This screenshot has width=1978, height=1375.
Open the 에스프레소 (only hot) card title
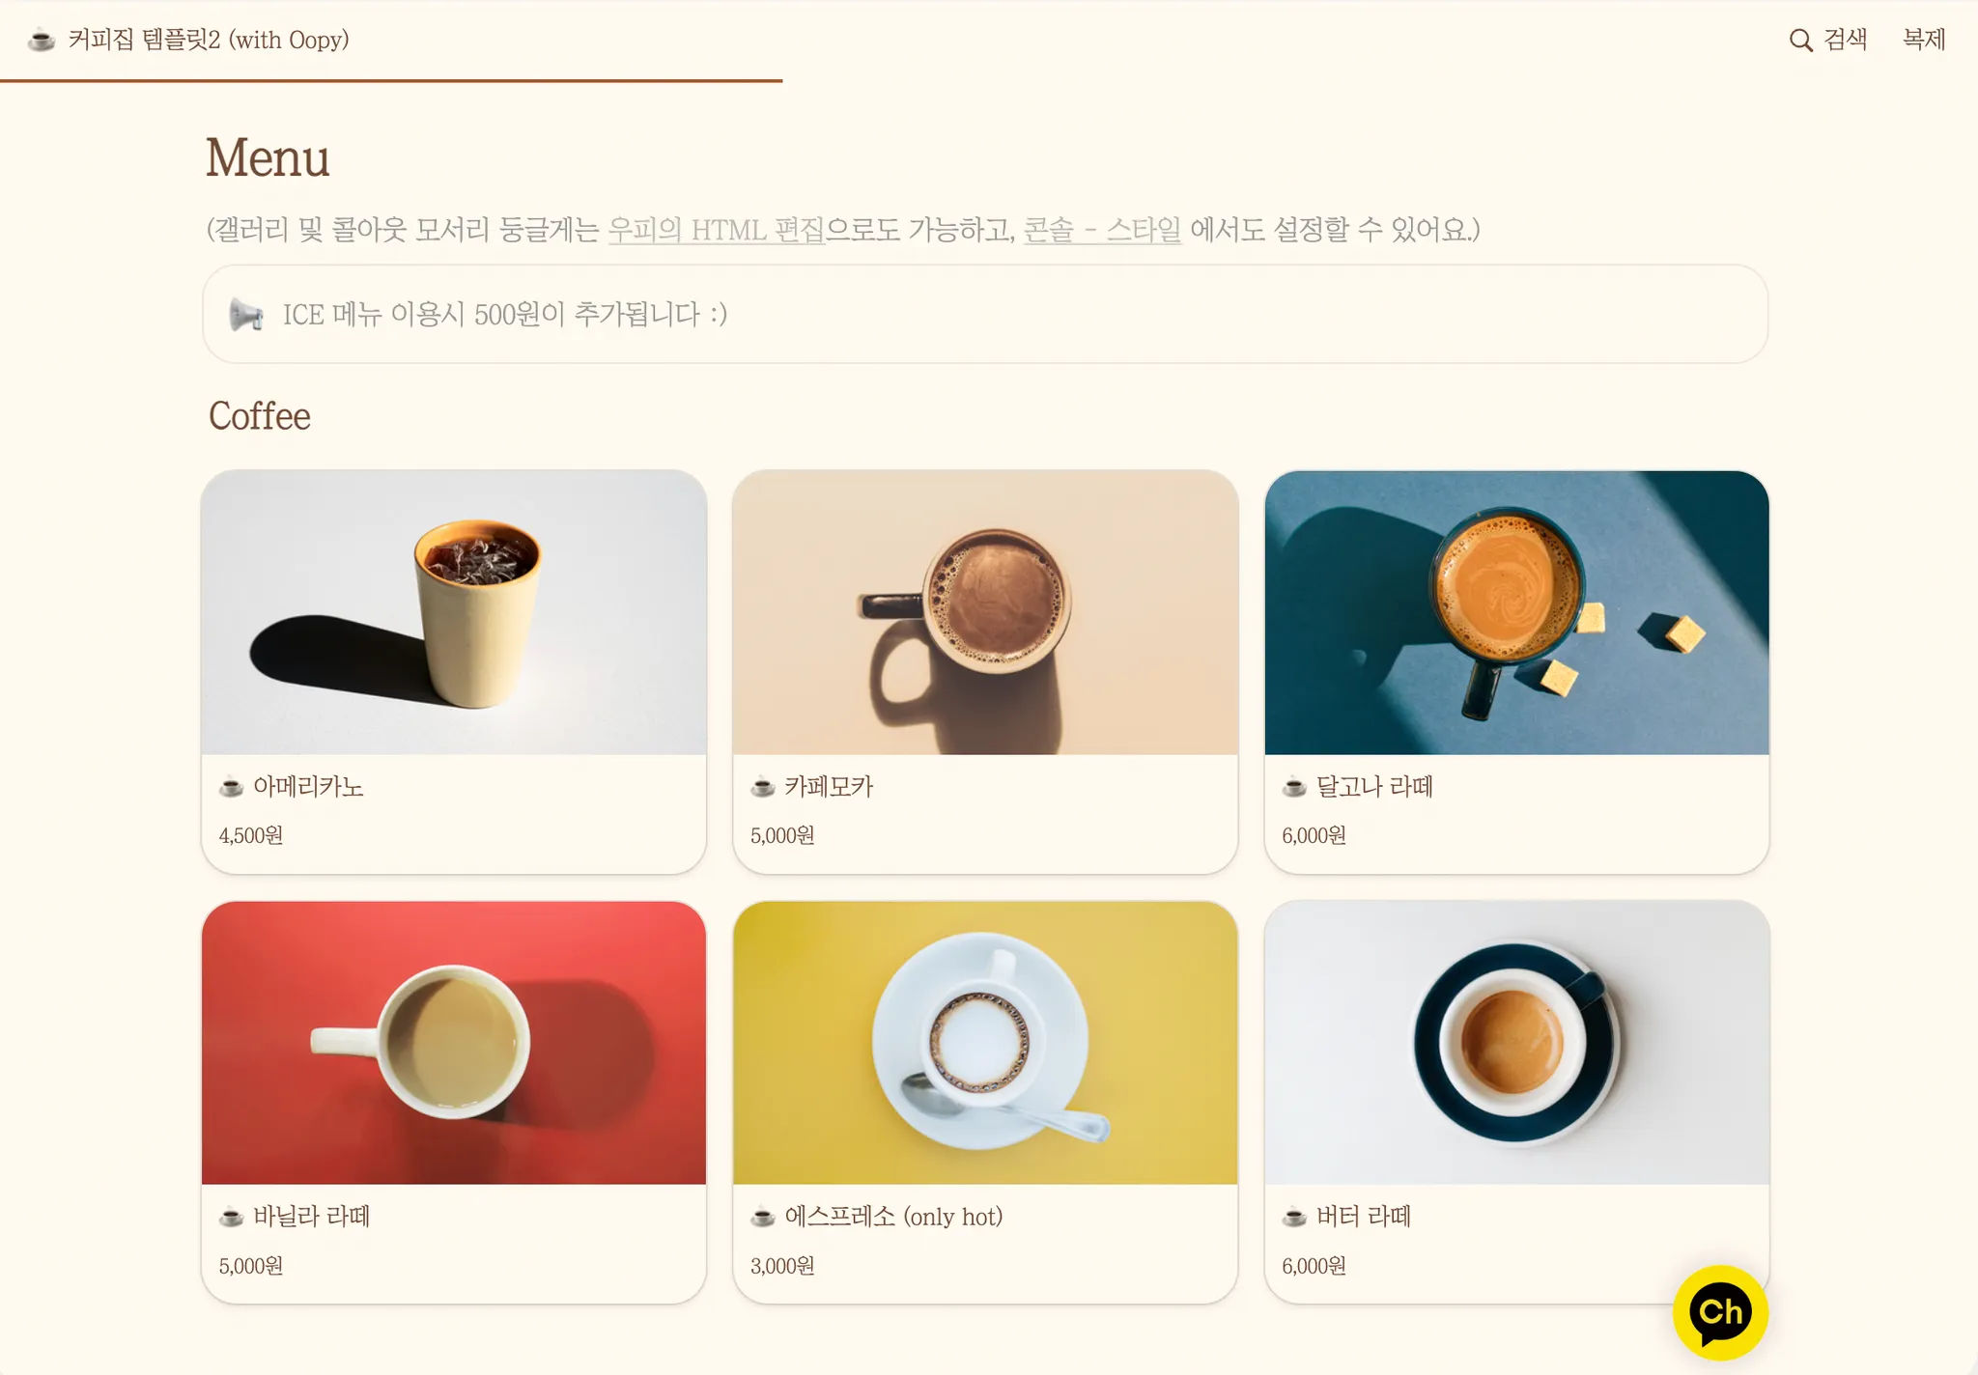(x=893, y=1217)
